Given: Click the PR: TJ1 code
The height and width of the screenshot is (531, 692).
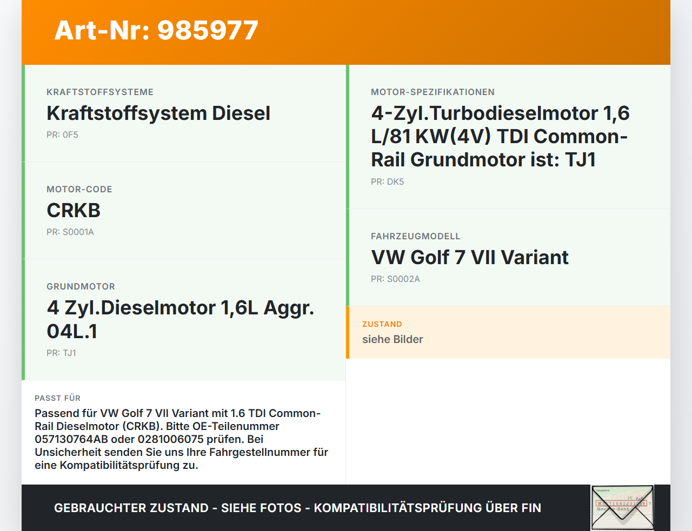Looking at the screenshot, I should 61,353.
